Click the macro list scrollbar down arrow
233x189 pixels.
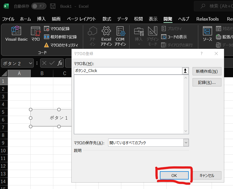click(186, 131)
